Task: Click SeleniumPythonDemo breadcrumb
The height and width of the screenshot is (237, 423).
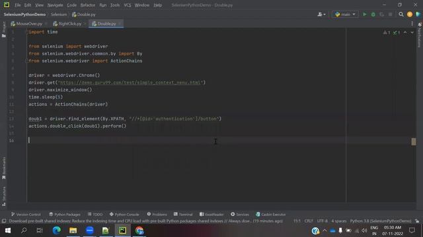Action: (24, 14)
